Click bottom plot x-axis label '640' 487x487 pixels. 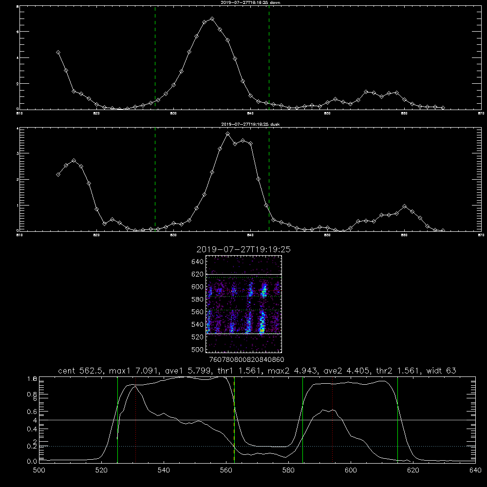[475, 470]
